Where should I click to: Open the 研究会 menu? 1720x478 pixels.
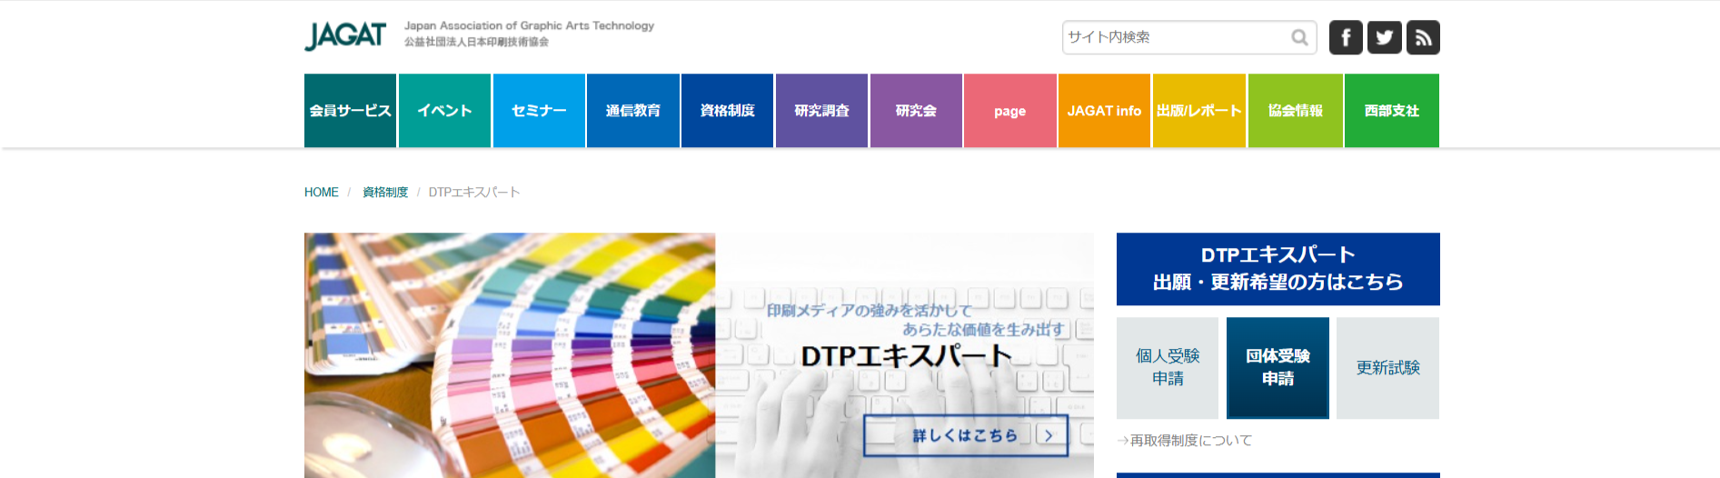916,111
